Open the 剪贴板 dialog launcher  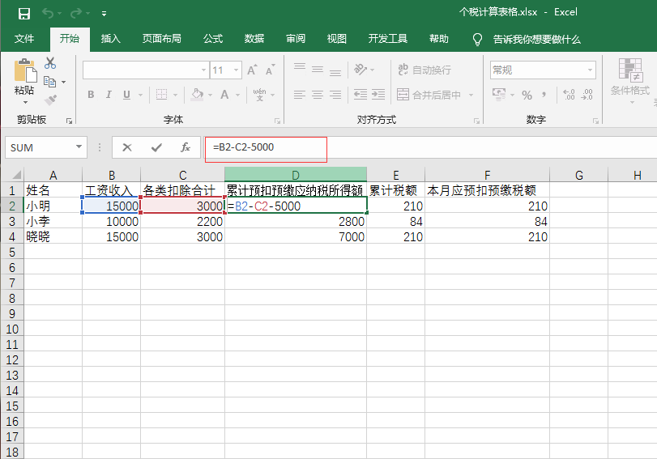[x=69, y=121]
